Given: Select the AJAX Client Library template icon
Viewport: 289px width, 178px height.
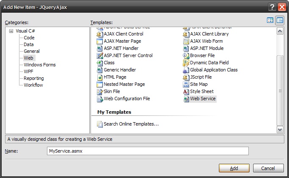Looking at the screenshot, I should pos(186,34).
